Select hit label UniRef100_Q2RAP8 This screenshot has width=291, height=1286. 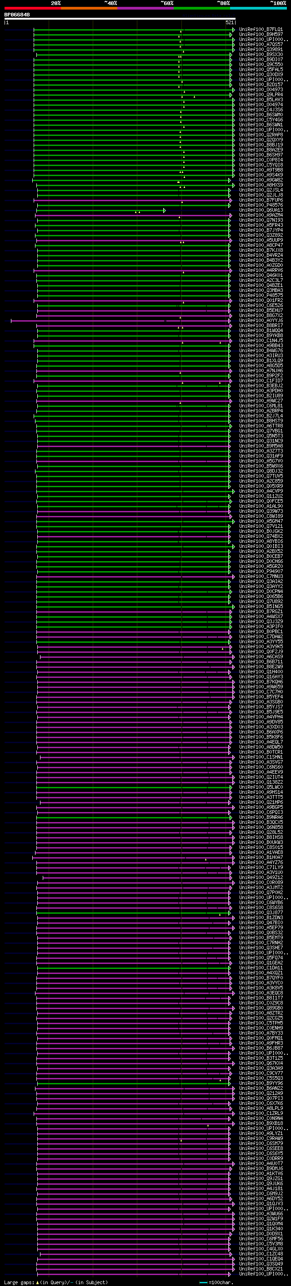pyautogui.click(x=261, y=135)
